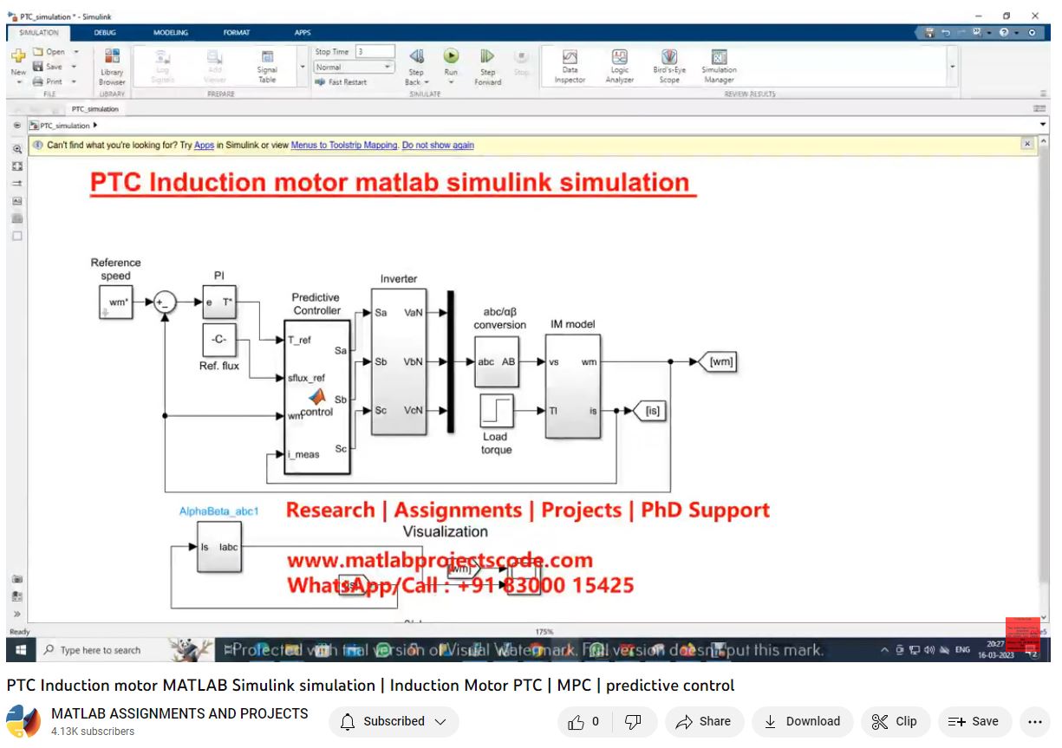This screenshot has height=748, width=1062.
Task: Switch to the Modeling ribbon tab
Action: [x=171, y=33]
